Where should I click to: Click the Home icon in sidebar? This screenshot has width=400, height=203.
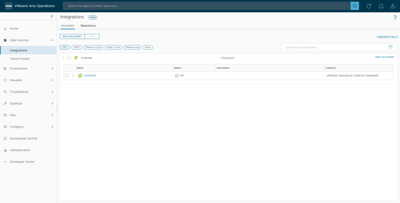pos(5,28)
